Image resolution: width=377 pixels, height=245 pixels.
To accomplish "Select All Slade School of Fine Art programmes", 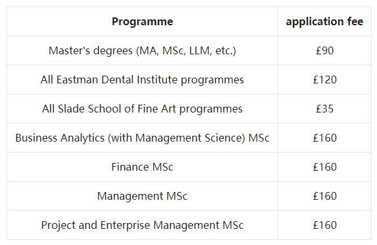I will (x=142, y=109).
